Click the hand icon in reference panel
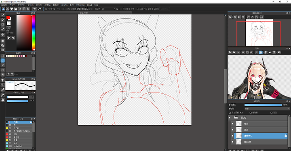 (x=261, y=52)
